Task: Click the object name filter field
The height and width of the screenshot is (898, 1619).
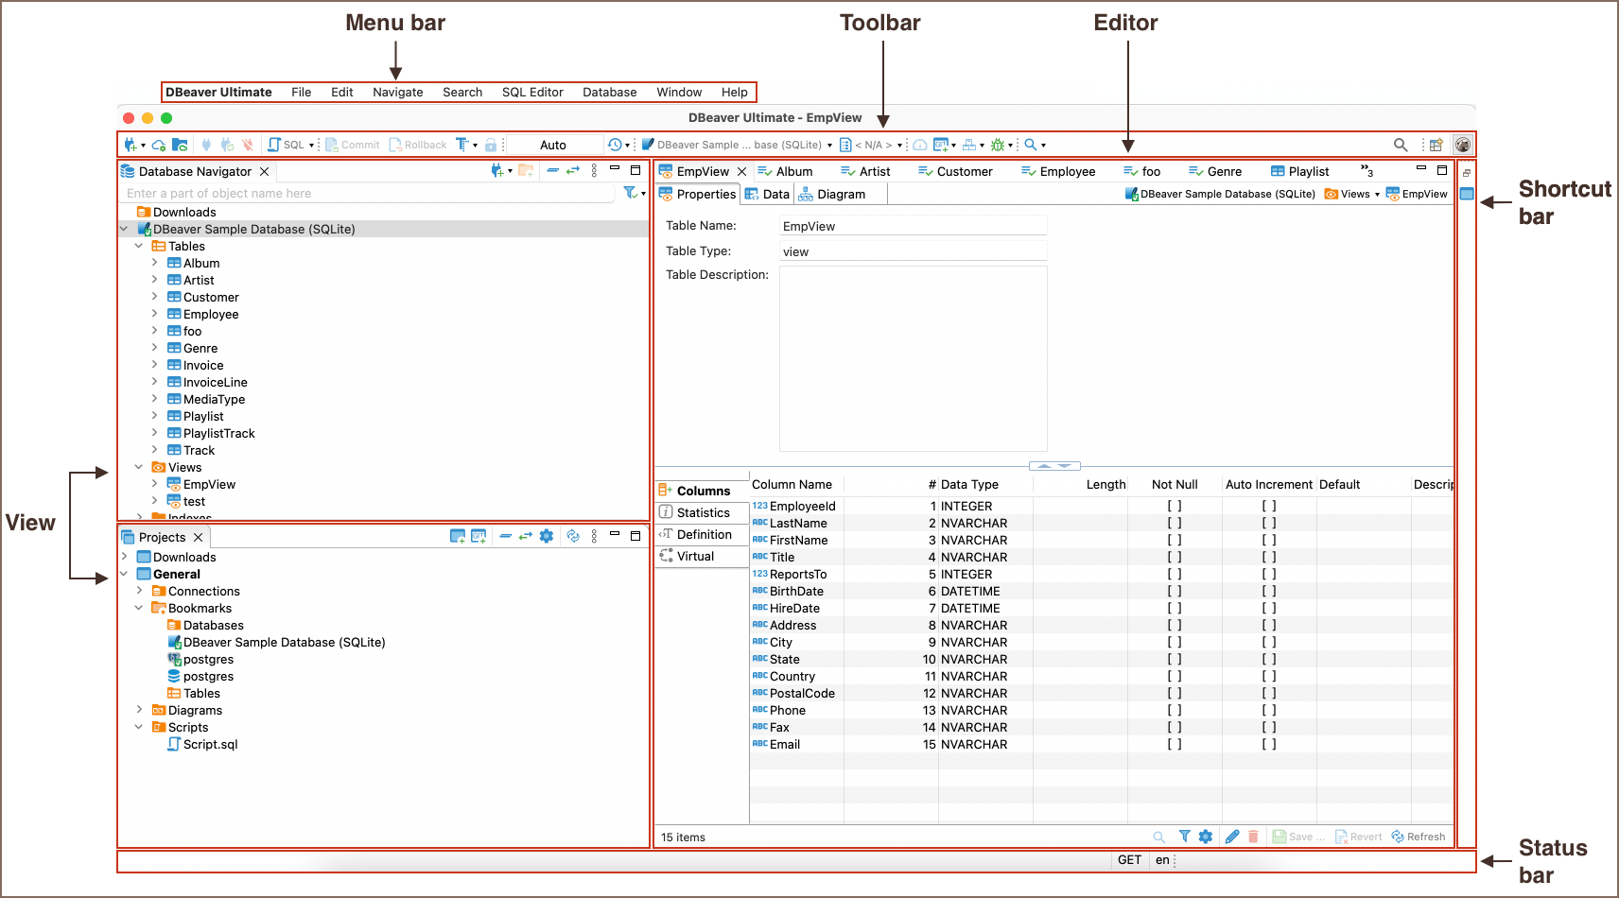Action: tap(369, 194)
